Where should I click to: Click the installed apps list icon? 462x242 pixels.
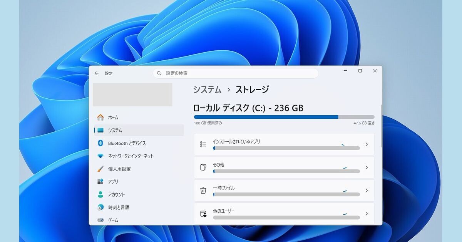pos(203,144)
